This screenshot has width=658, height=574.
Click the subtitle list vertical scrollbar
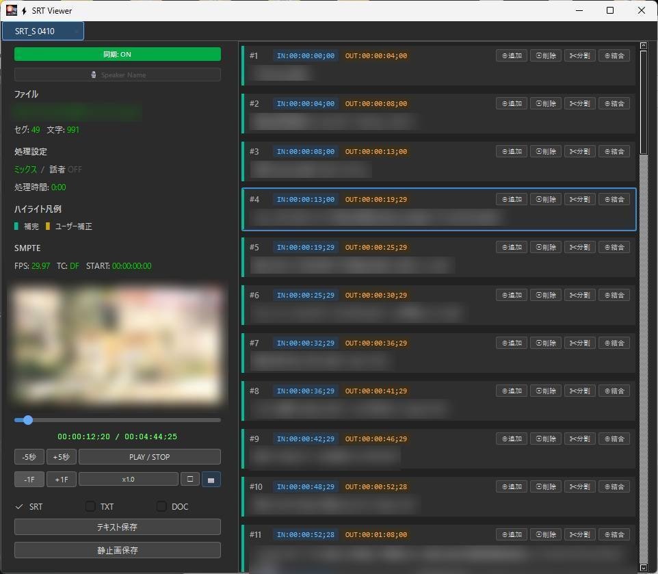click(x=644, y=103)
